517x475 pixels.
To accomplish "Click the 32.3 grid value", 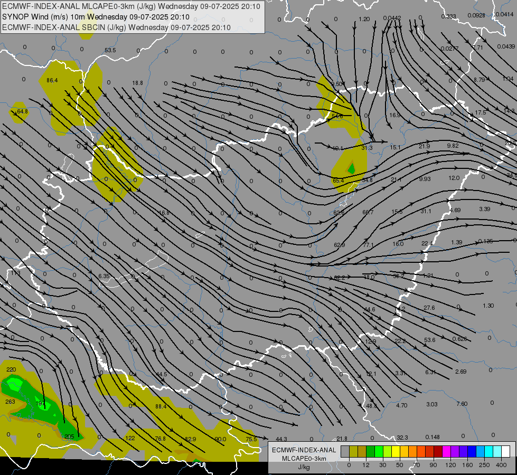I will 402,438.
